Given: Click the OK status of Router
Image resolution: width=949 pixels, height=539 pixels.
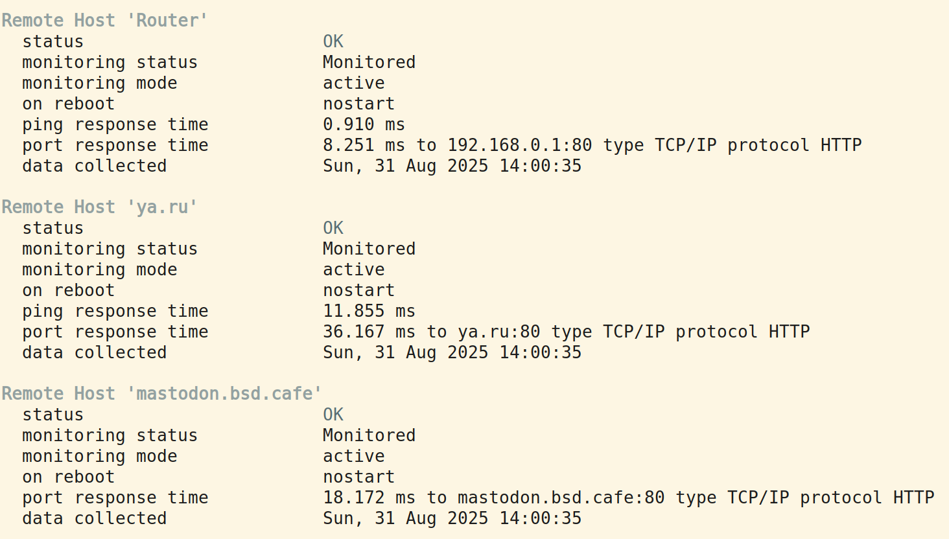Looking at the screenshot, I should point(333,41).
